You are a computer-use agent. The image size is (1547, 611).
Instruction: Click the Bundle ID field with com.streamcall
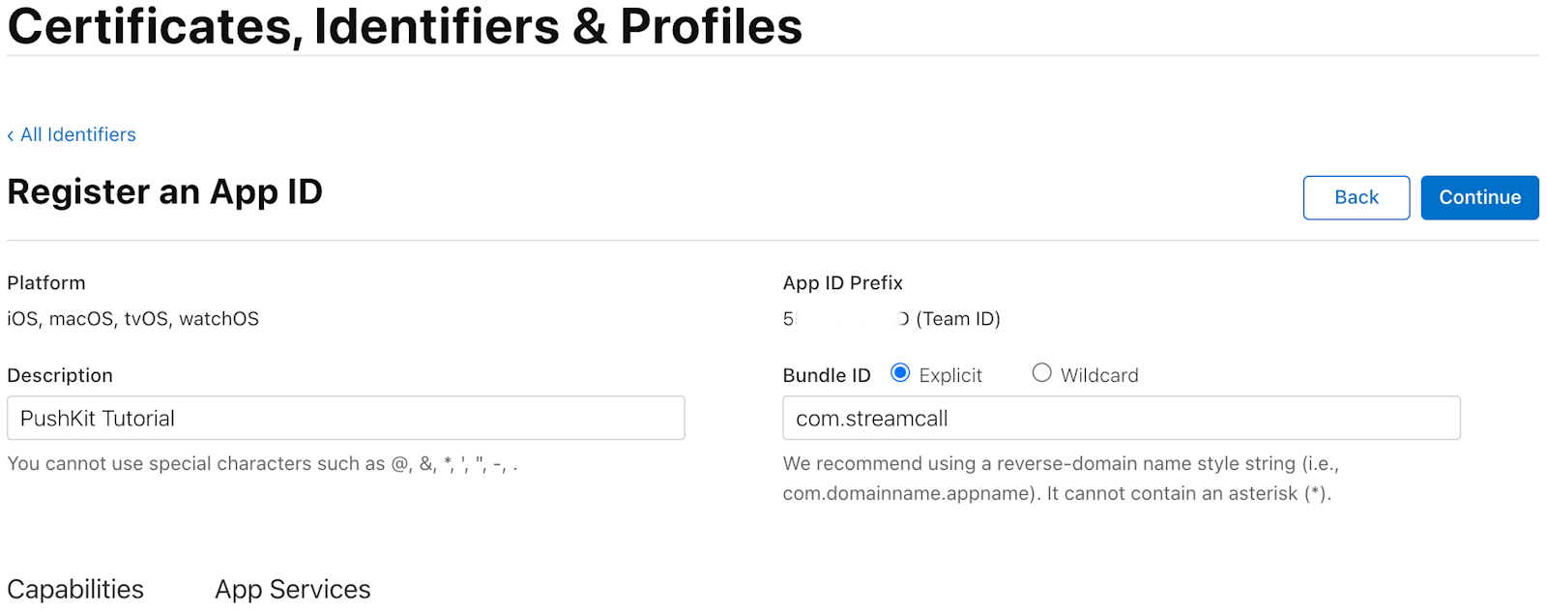pos(1121,418)
